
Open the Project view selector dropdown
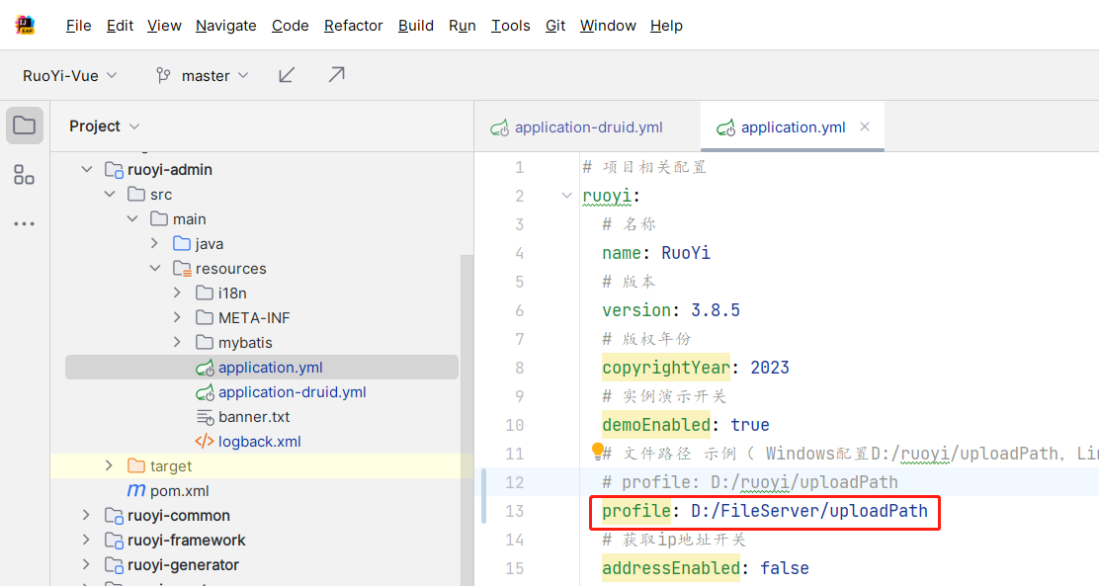(x=105, y=126)
